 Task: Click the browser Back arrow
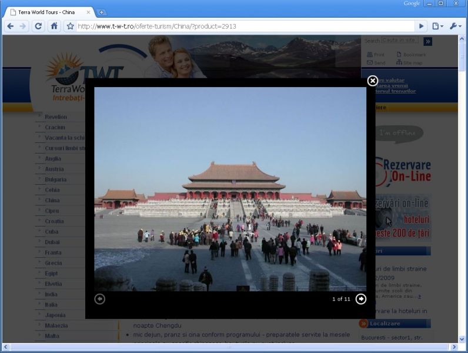pyautogui.click(x=10, y=26)
